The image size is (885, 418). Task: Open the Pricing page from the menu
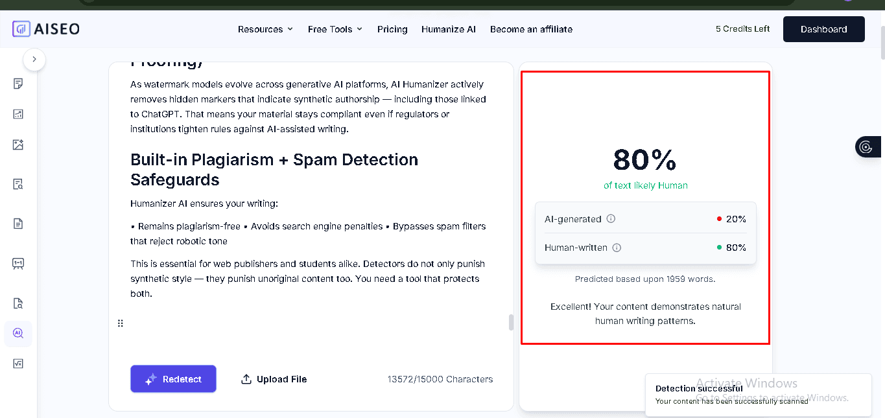(x=392, y=29)
